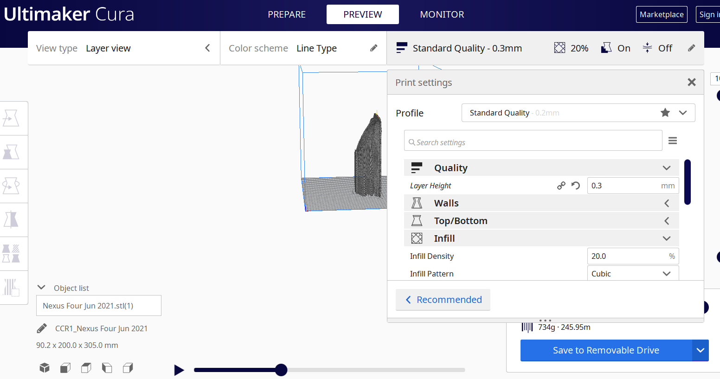Switch to the PREPARE stage

pos(287,14)
